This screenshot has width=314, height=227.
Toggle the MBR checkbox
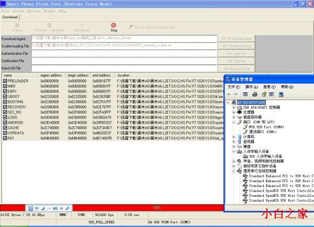(x=5, y=86)
